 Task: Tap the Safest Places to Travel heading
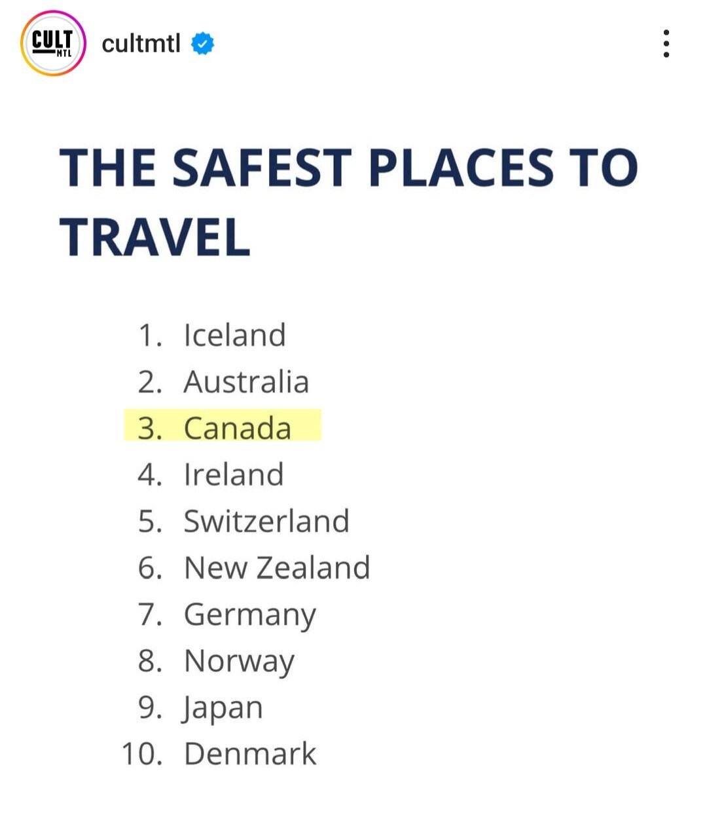point(348,202)
